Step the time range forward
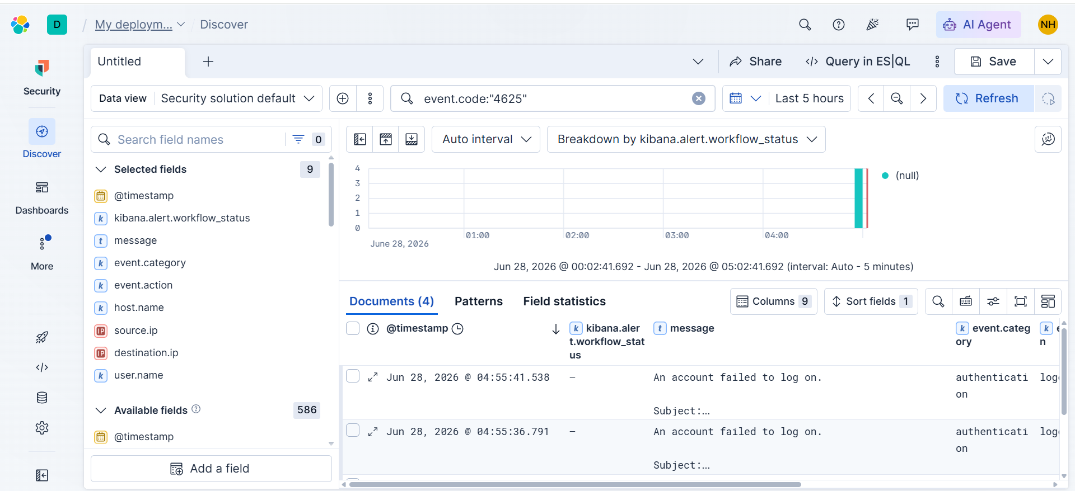Screen dimensions: 1075x491 pyautogui.click(x=923, y=98)
